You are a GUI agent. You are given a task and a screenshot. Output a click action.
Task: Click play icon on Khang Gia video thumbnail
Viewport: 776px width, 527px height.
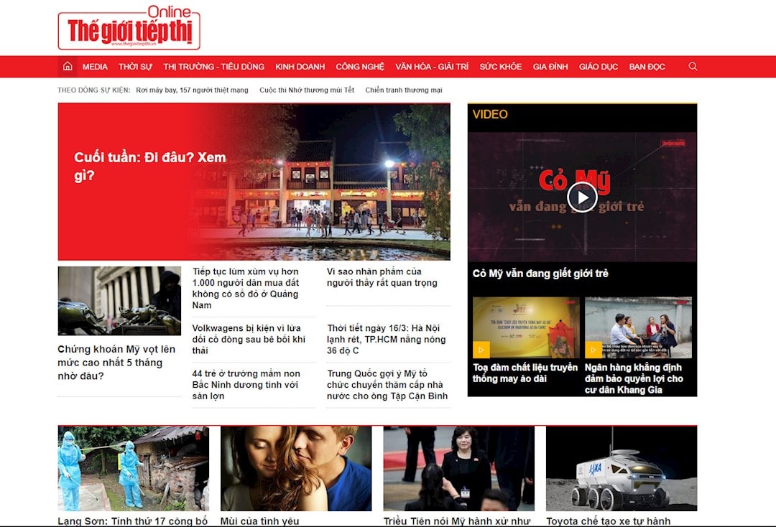click(x=593, y=350)
